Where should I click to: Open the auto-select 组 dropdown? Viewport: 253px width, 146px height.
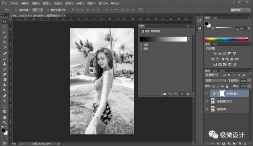[x=37, y=10]
